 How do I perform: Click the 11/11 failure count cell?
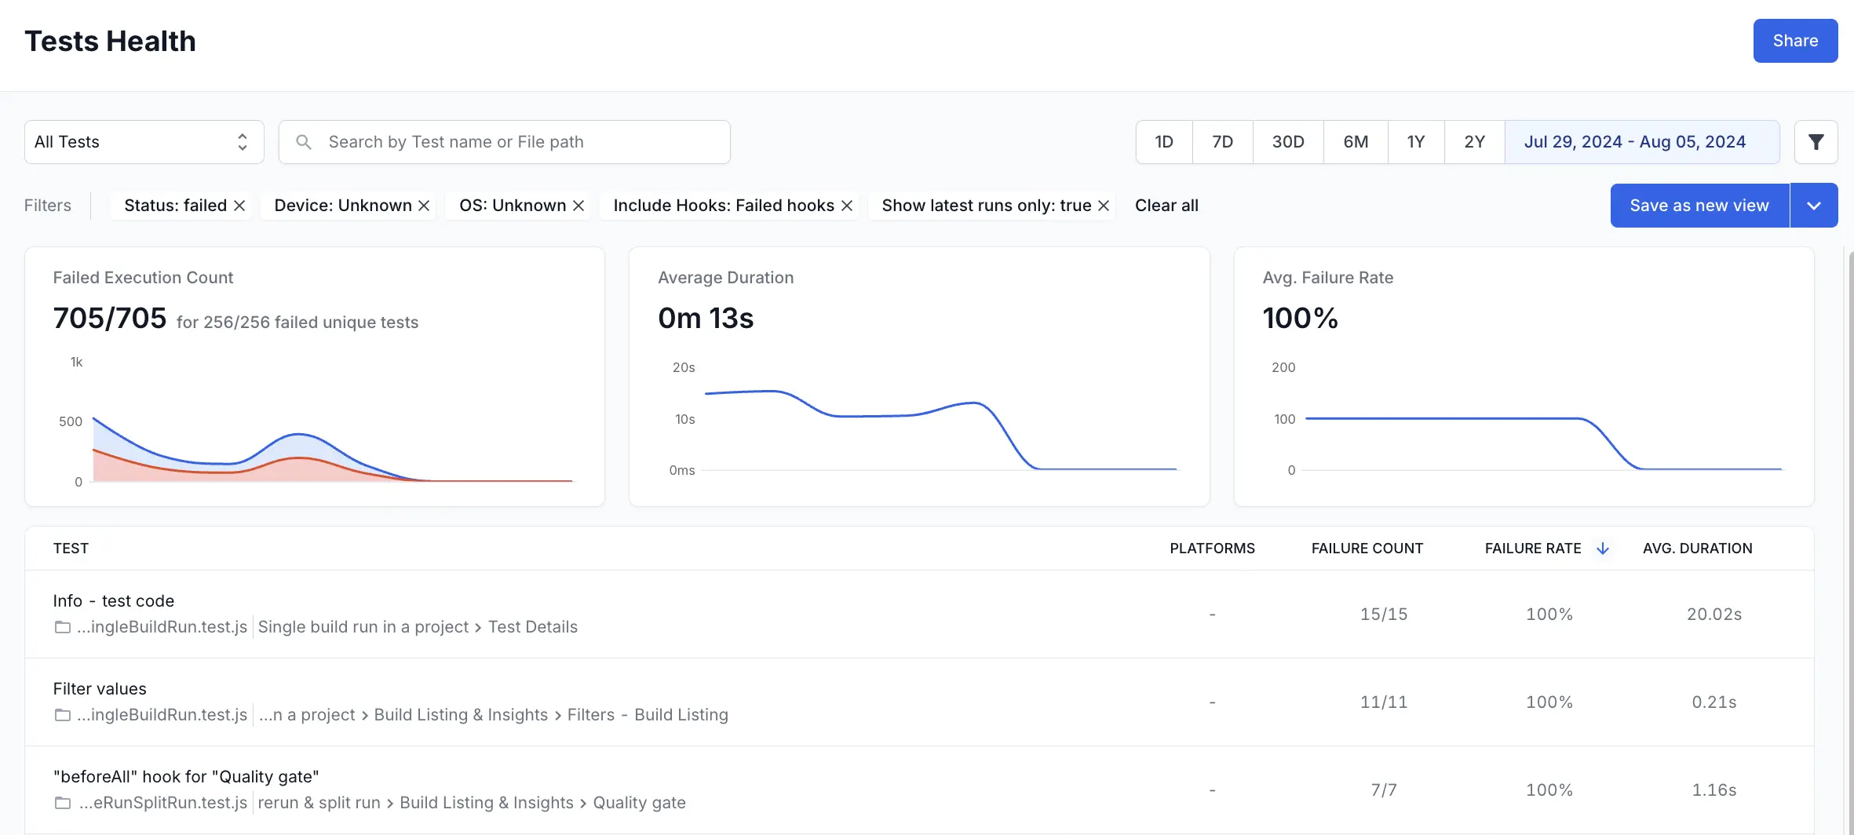pos(1384,702)
